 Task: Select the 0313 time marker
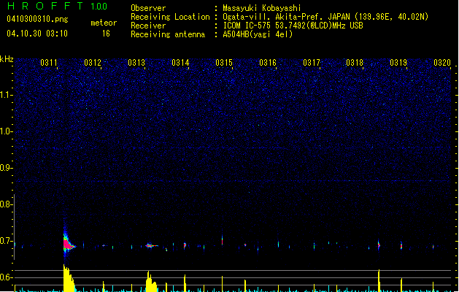point(136,63)
